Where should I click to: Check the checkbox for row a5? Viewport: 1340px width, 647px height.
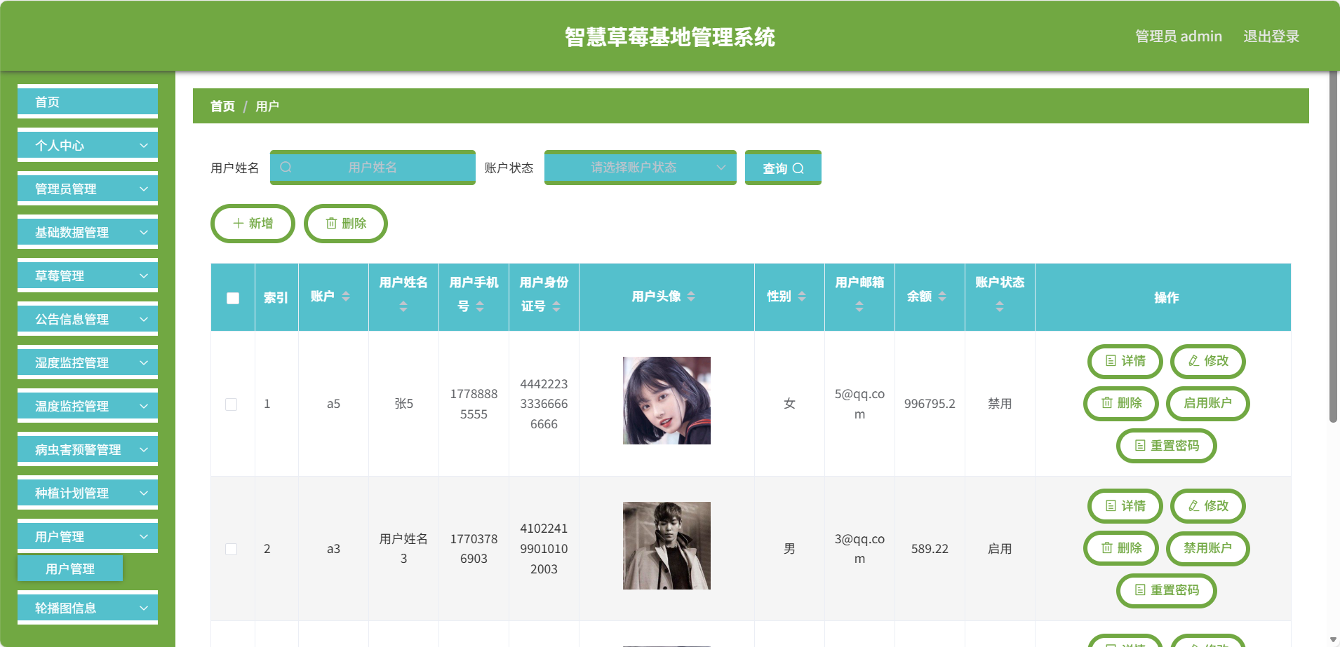click(231, 404)
